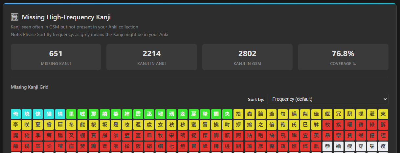Click the 76.8% Coverage stat card
Viewport: 400px width, 153px height.
tap(343, 57)
